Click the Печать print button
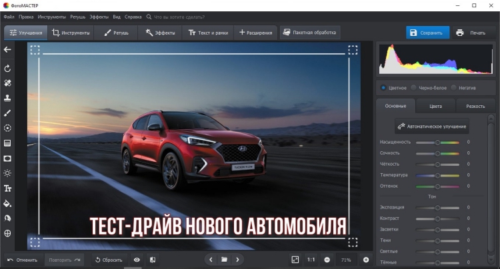The width and height of the screenshot is (500, 269). coord(473,33)
